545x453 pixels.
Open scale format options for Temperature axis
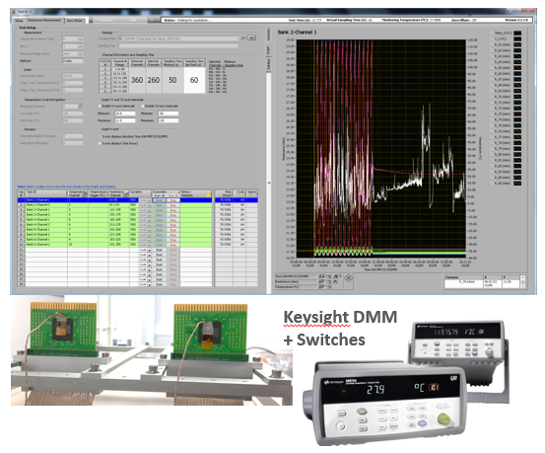coord(328,286)
